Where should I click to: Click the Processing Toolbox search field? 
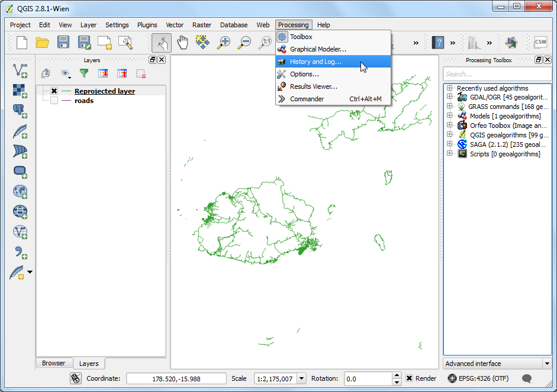(496, 74)
